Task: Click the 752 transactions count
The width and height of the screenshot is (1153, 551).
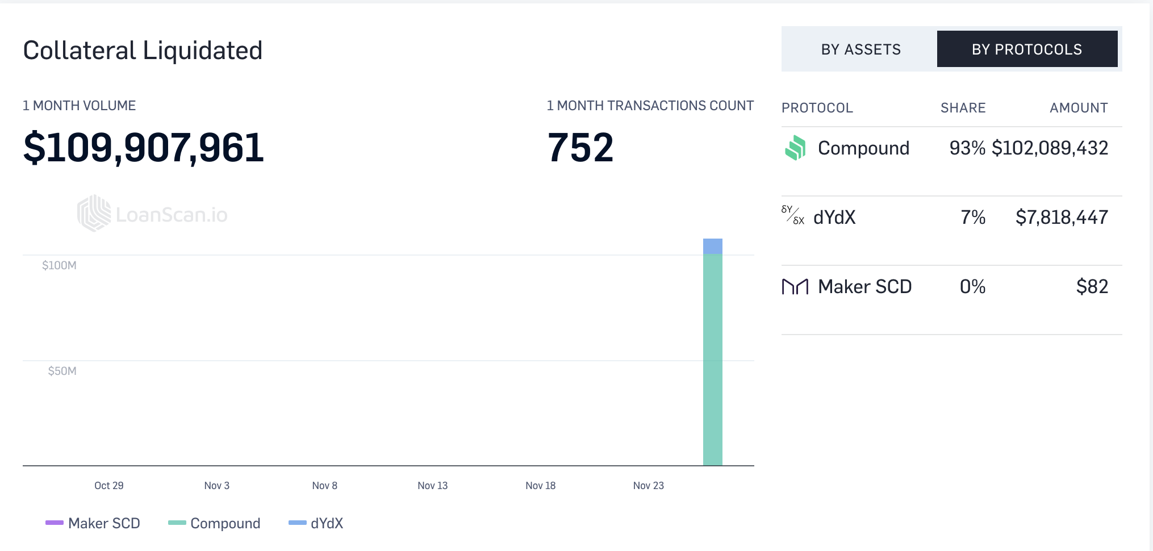Action: click(x=580, y=148)
